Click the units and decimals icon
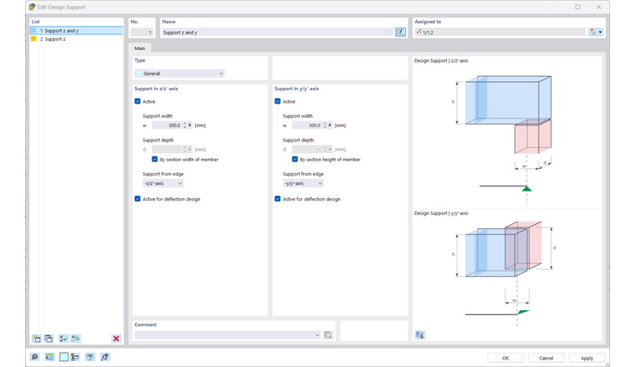Viewport: 636px width, 367px height. pyautogui.click(x=49, y=357)
